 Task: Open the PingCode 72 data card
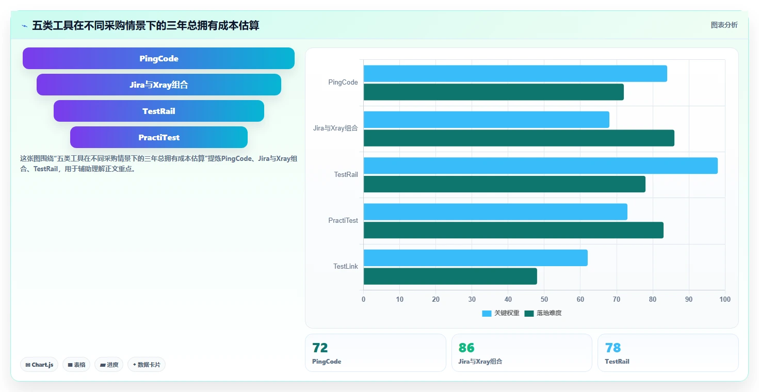[376, 353]
